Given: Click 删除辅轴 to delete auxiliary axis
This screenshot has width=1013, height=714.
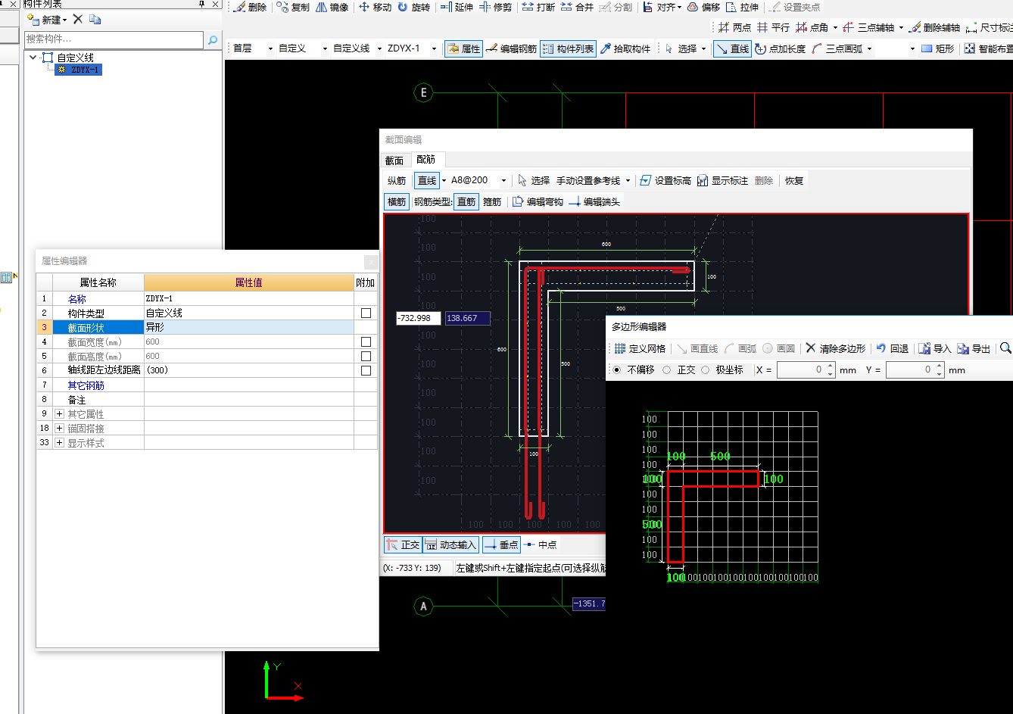Looking at the screenshot, I should coord(934,27).
